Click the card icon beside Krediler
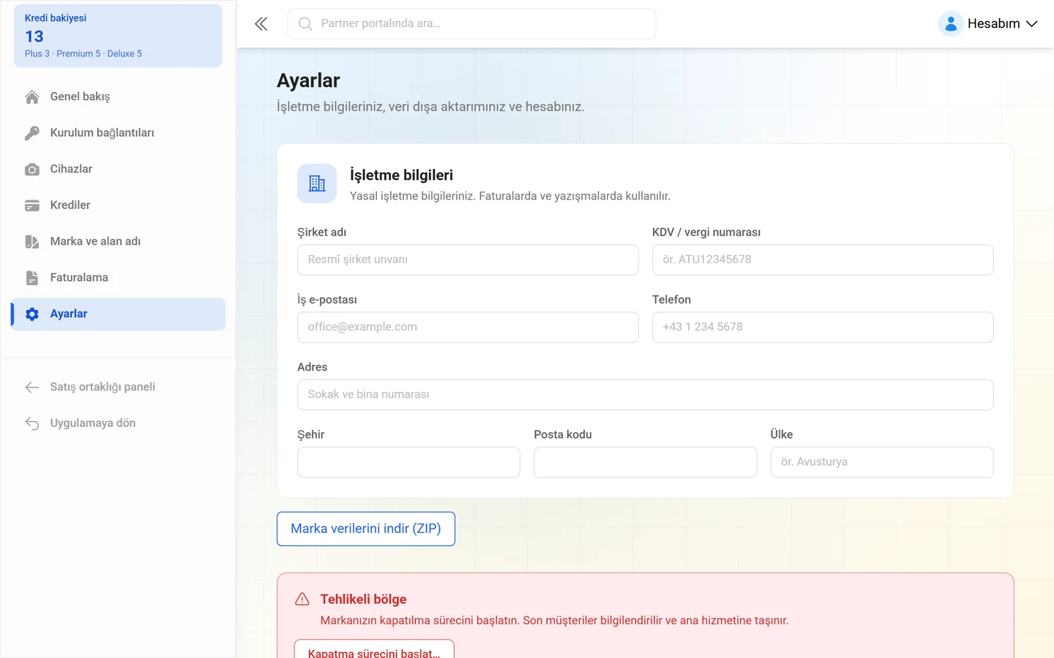Image resolution: width=1054 pixels, height=658 pixels. pyautogui.click(x=32, y=205)
